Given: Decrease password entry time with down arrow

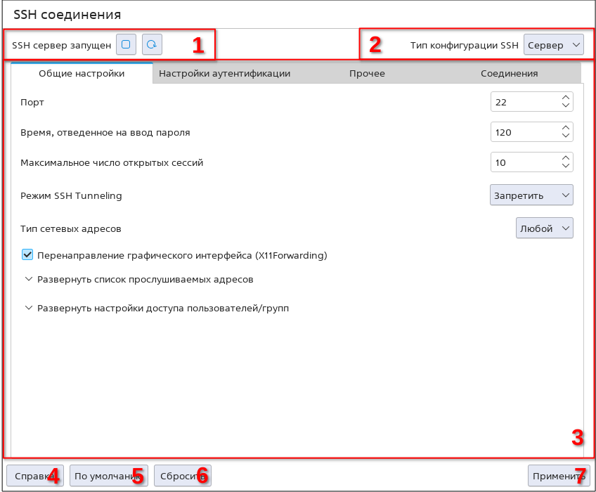Looking at the screenshot, I should (x=566, y=136).
